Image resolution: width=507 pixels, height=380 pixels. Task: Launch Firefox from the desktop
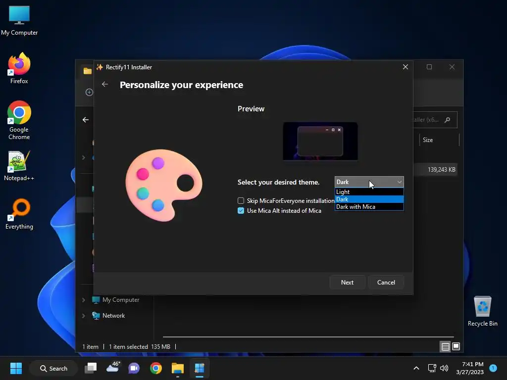point(19,68)
